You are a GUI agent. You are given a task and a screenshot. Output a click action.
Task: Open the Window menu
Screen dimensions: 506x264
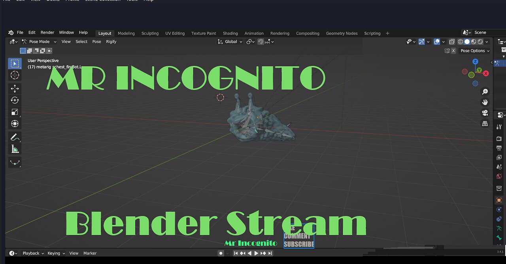66,32
